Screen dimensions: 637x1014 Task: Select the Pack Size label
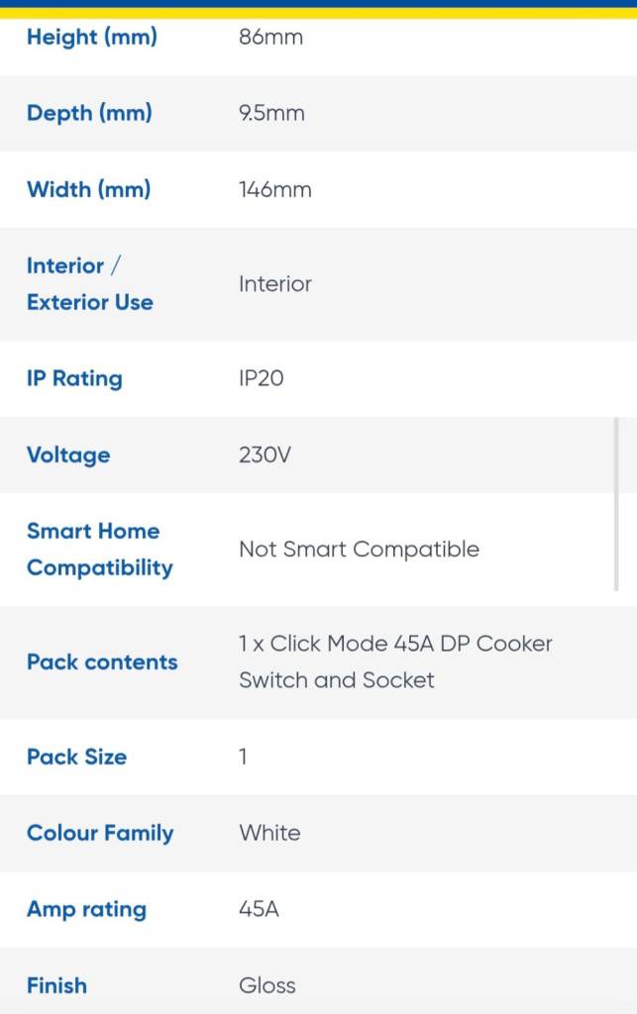77,757
